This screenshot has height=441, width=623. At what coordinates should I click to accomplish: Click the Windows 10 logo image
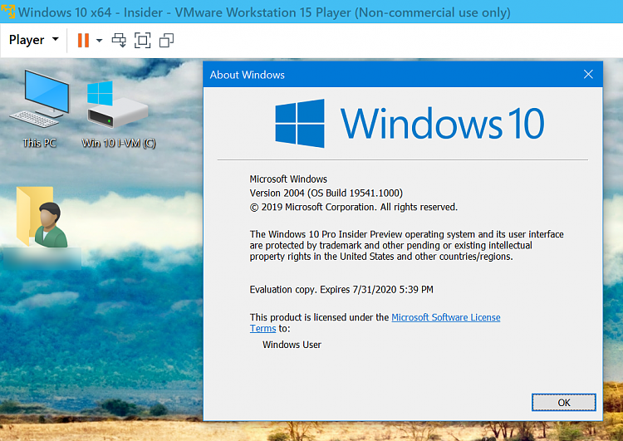410,123
